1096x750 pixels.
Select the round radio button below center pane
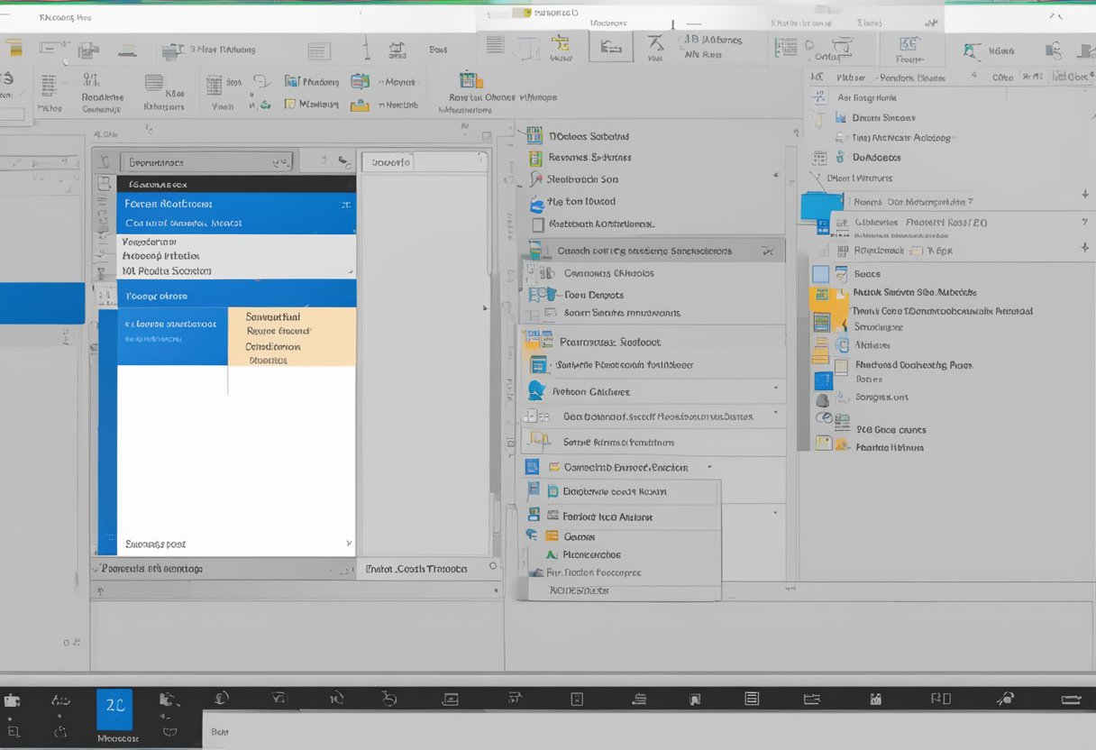tap(493, 567)
